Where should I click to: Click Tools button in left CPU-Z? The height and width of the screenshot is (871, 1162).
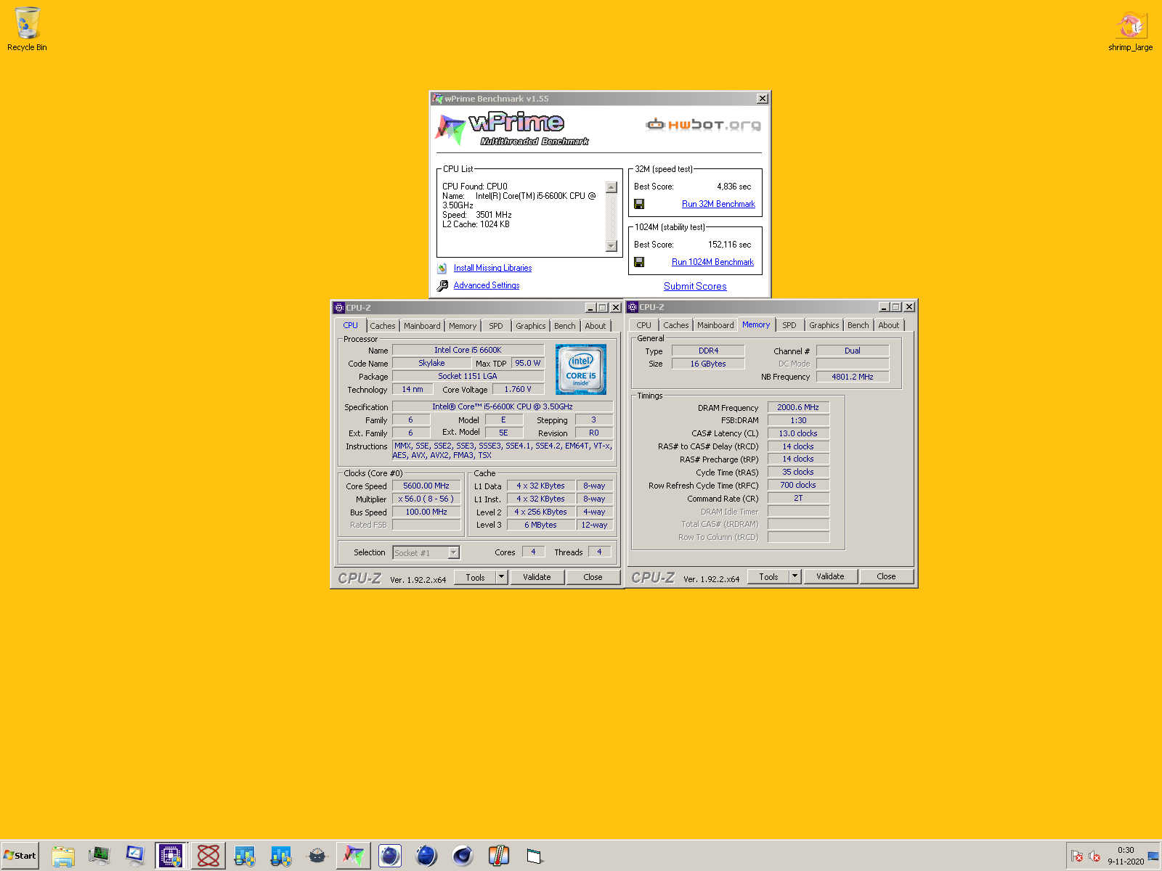pos(475,577)
